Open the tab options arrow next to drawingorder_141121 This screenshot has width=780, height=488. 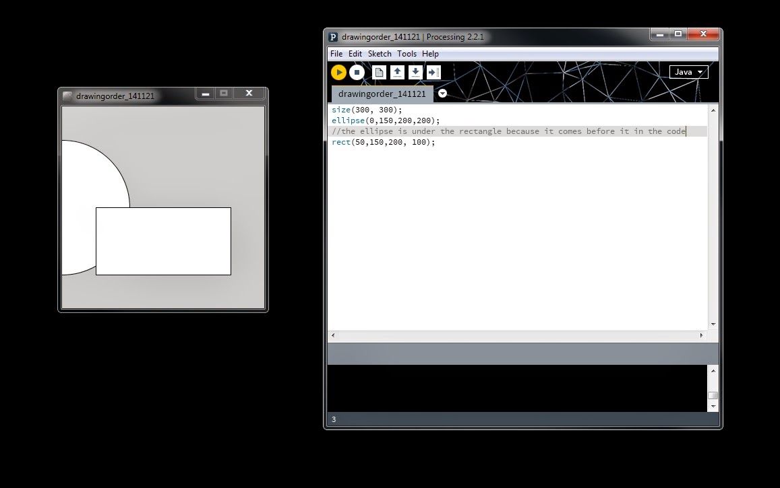coord(442,94)
